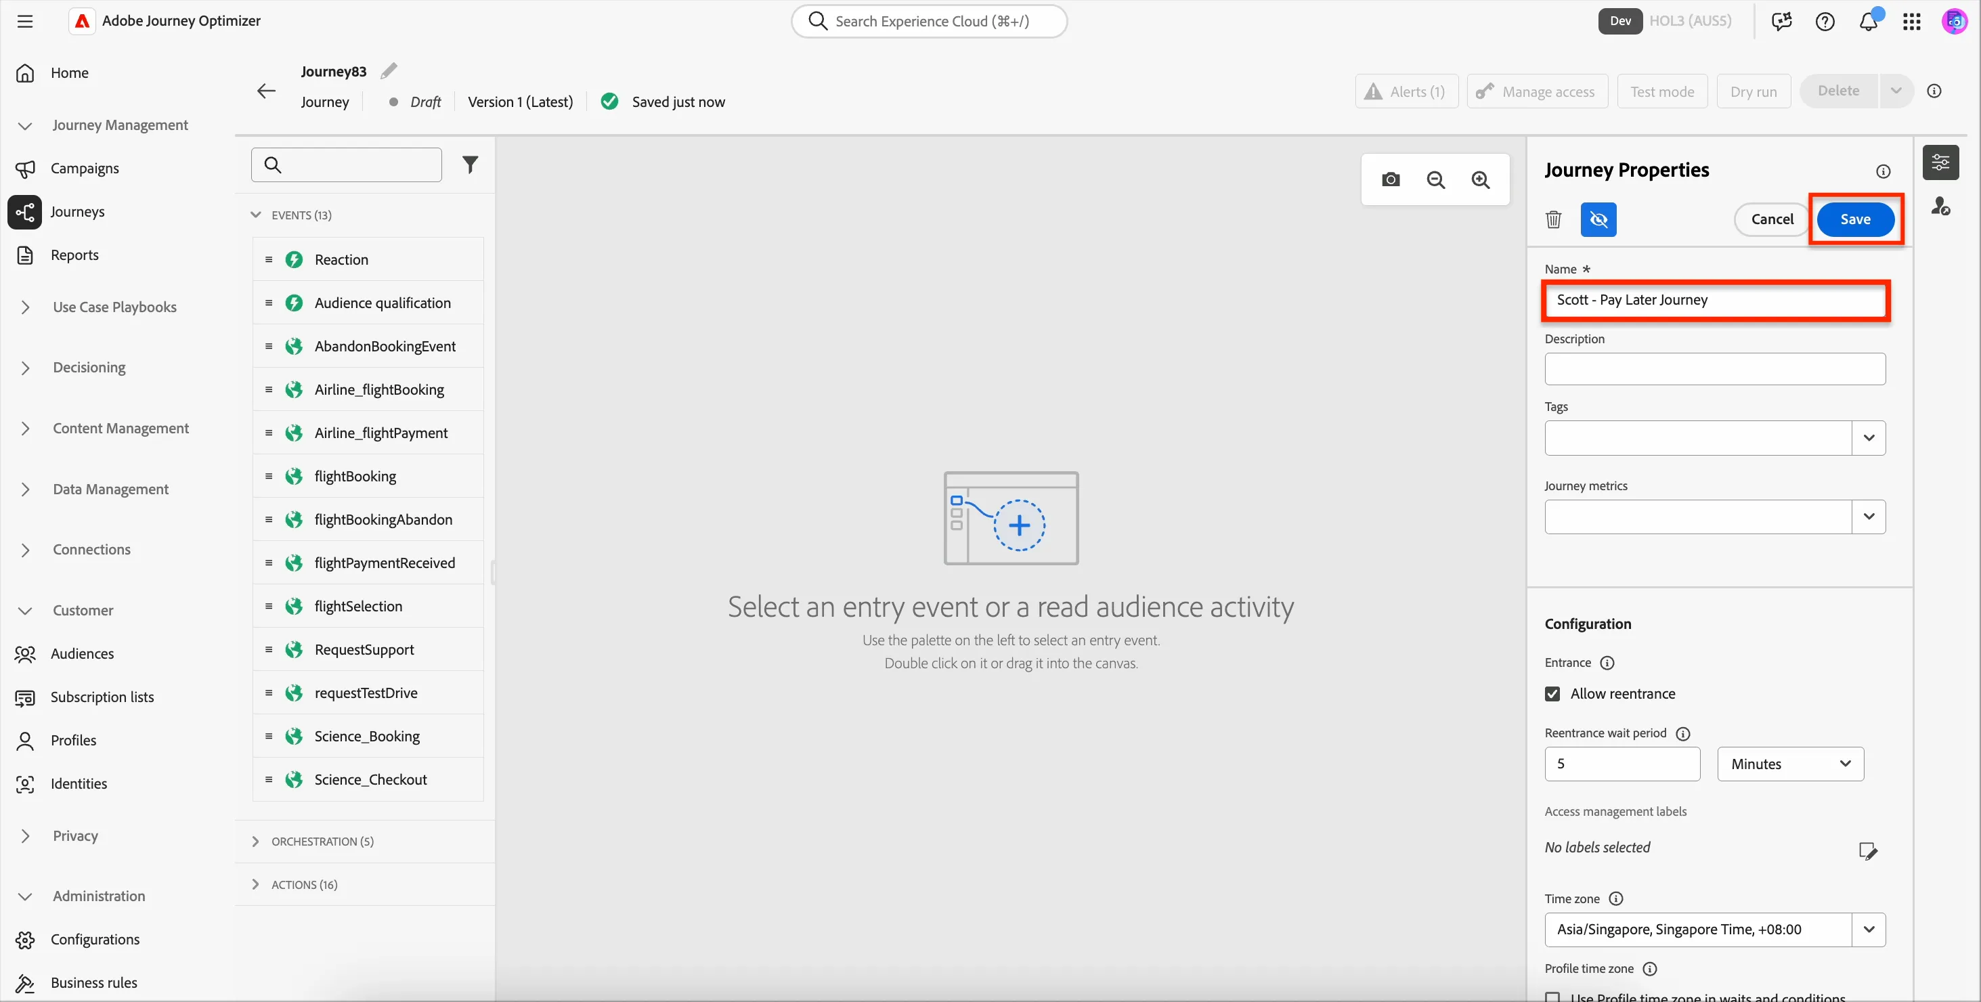Click the Save button
The height and width of the screenshot is (1002, 1981).
pos(1854,219)
